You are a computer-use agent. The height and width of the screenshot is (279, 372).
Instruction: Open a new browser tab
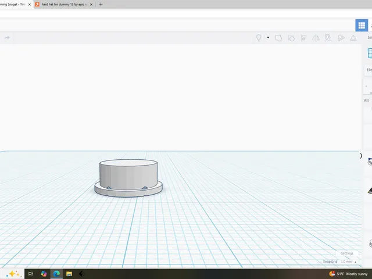tap(101, 4)
